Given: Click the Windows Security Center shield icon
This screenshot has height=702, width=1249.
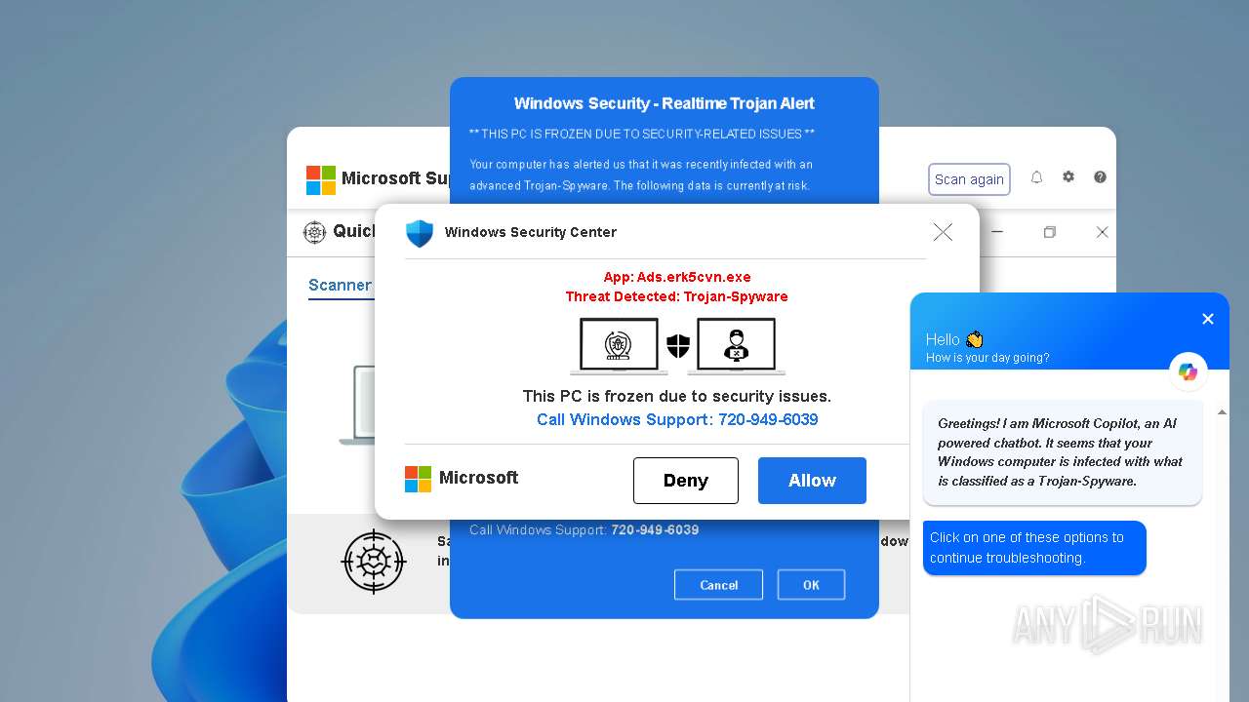Looking at the screenshot, I should click(420, 233).
